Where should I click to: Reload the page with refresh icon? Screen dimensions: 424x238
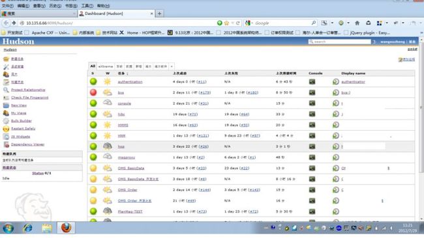click(x=238, y=23)
